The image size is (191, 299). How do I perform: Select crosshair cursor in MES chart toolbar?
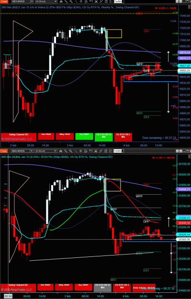[81, 1]
